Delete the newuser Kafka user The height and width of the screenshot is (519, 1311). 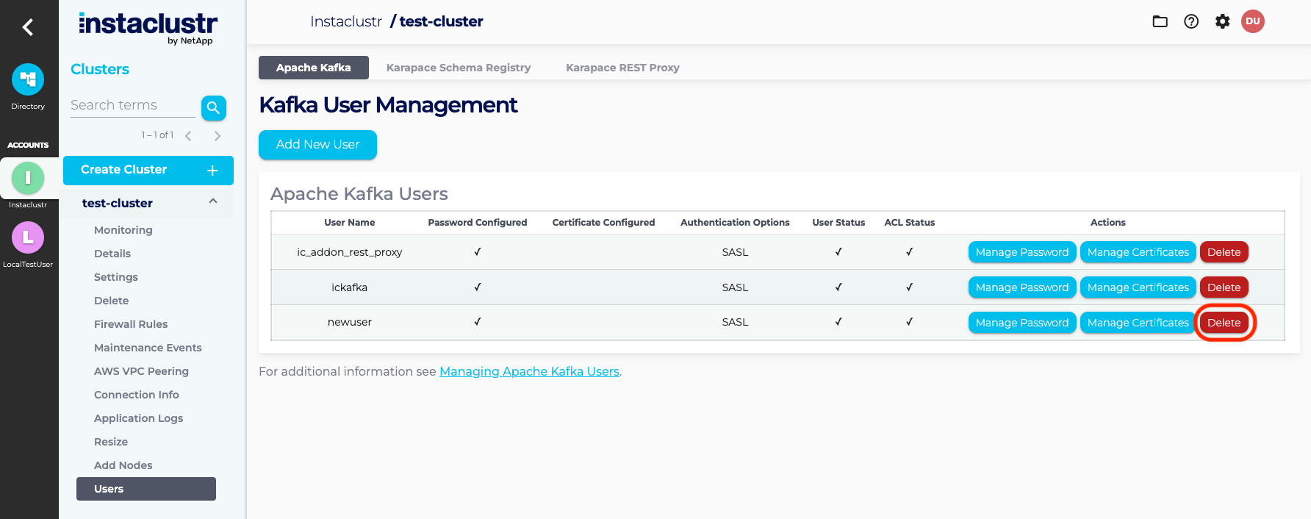(x=1224, y=323)
